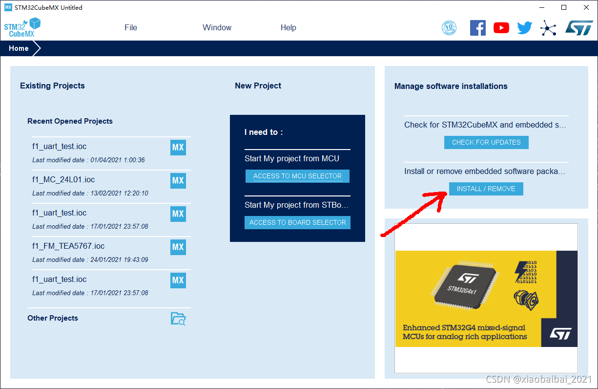
Task: Open recent project f1_MC_24L01.ioc
Action: pos(63,179)
